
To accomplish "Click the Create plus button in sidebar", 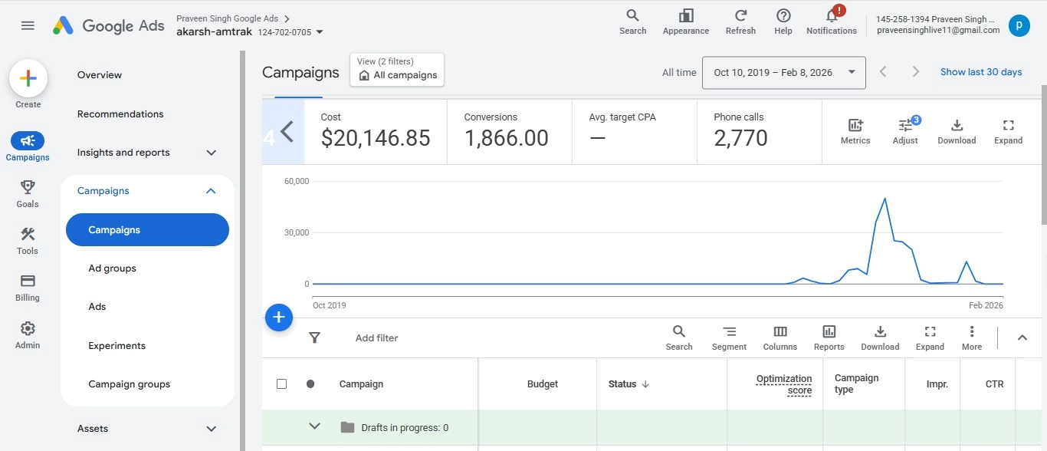I will (28, 78).
